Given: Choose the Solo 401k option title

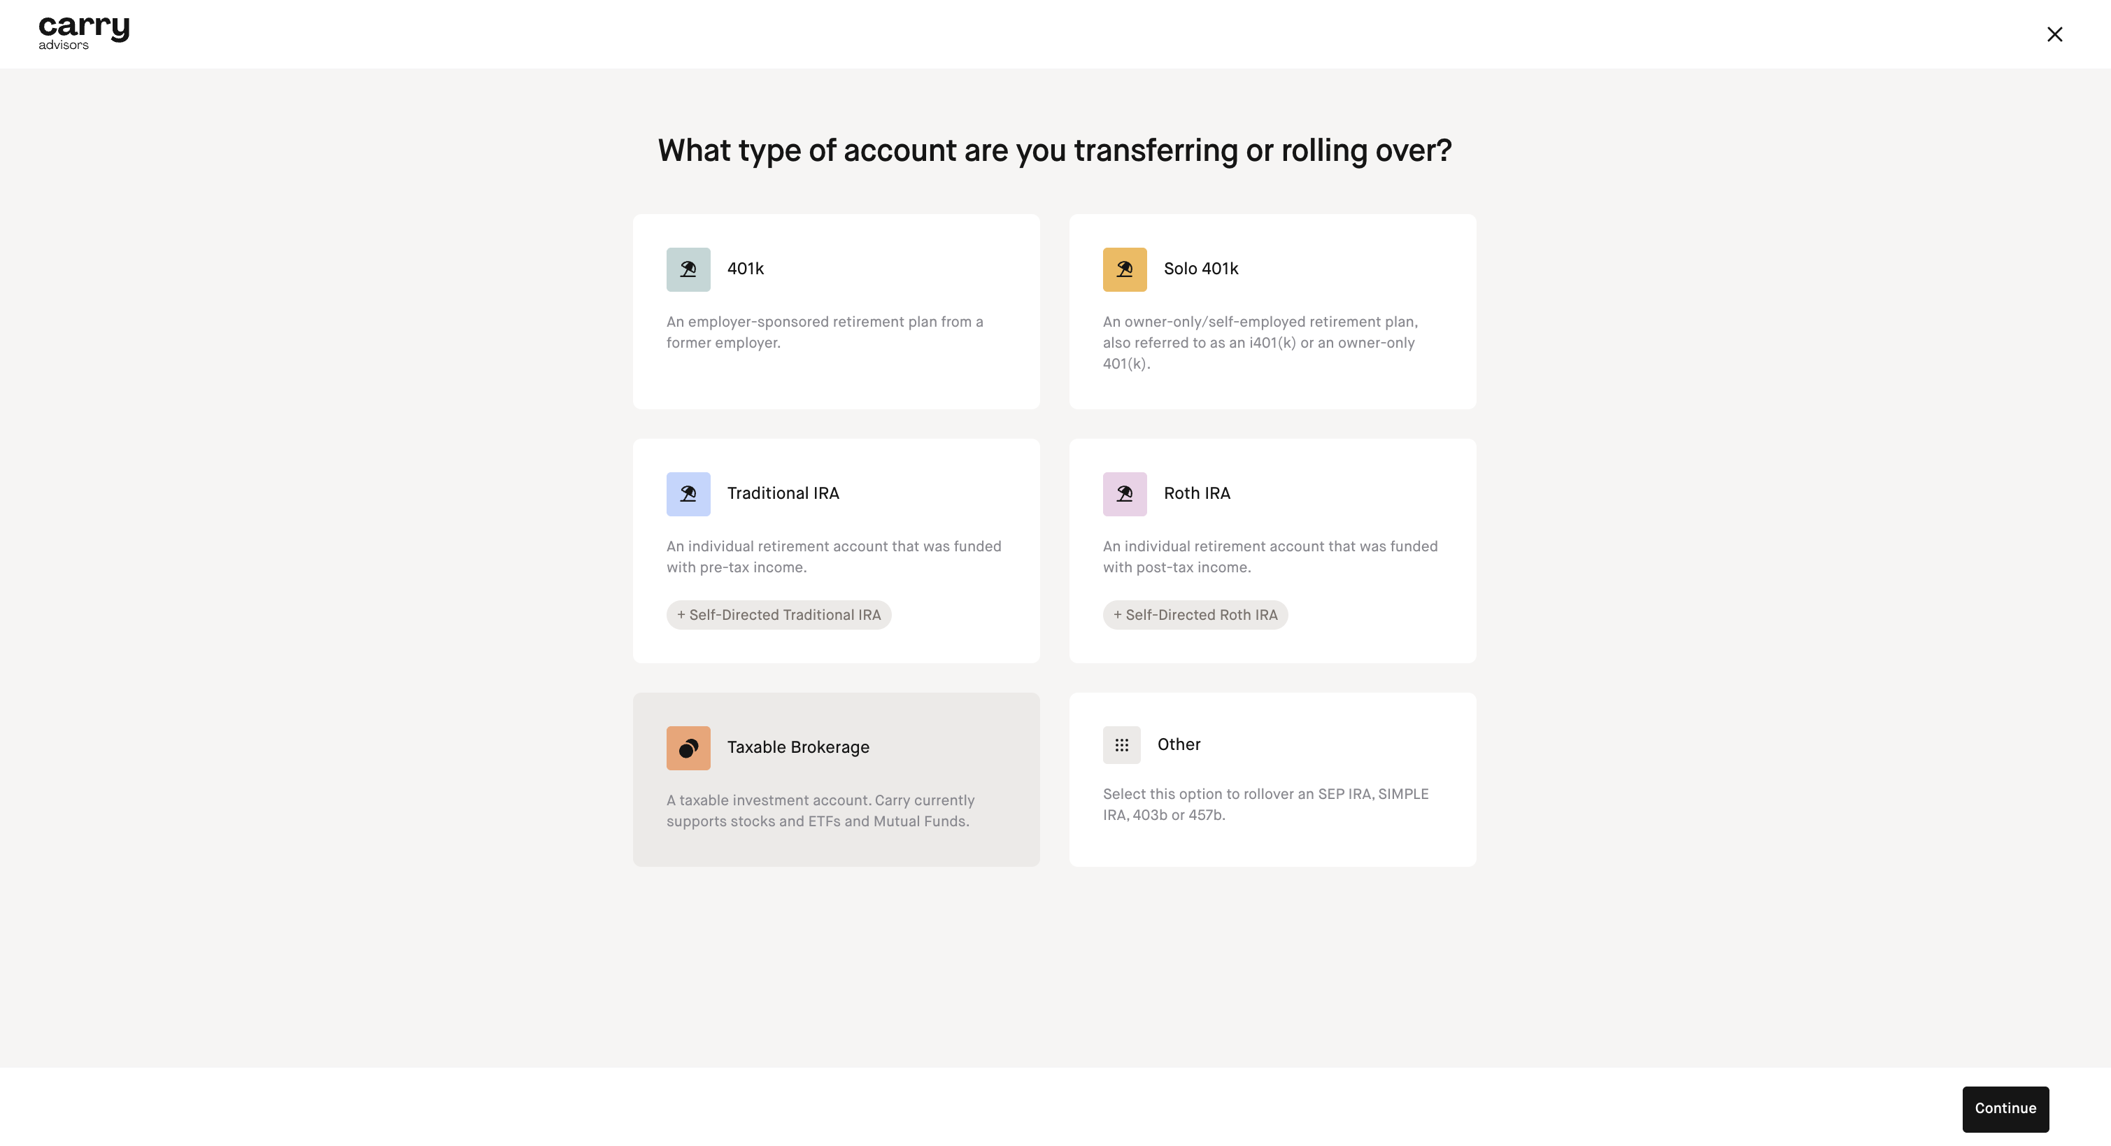Looking at the screenshot, I should tap(1200, 269).
